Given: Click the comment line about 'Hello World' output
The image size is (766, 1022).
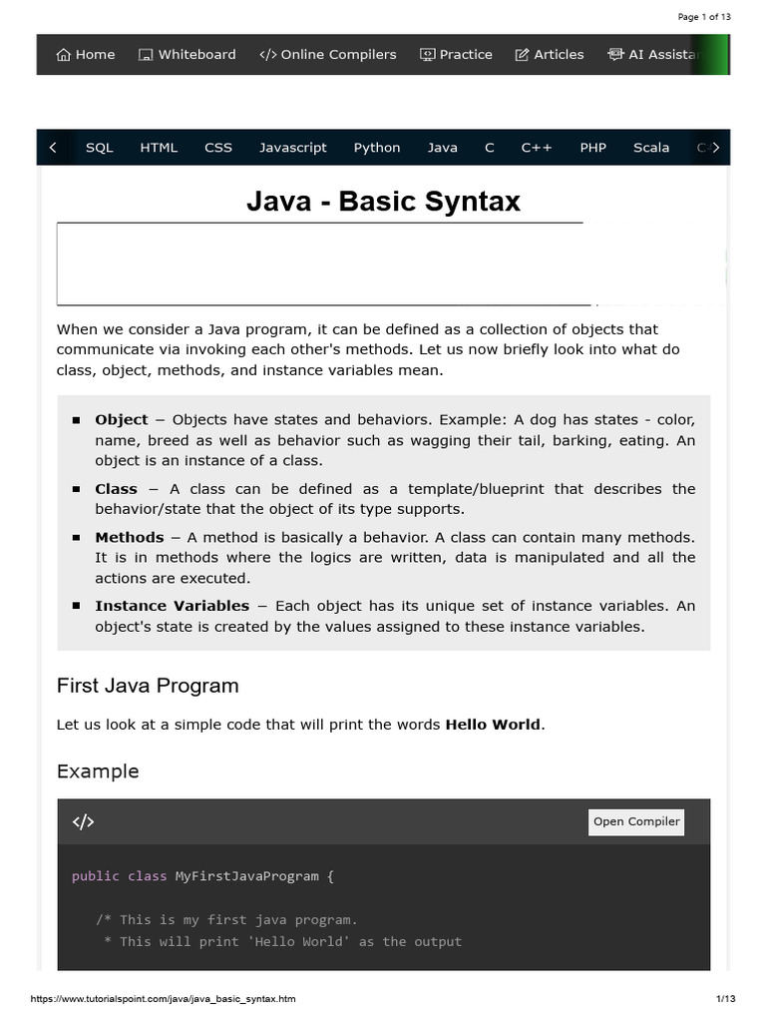Looking at the screenshot, I should (282, 942).
